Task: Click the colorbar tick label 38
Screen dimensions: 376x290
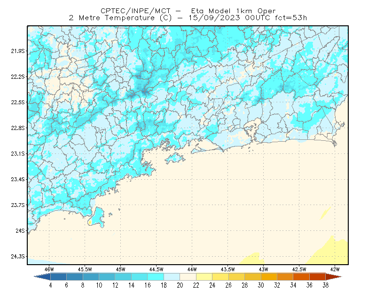Action: coord(325,285)
